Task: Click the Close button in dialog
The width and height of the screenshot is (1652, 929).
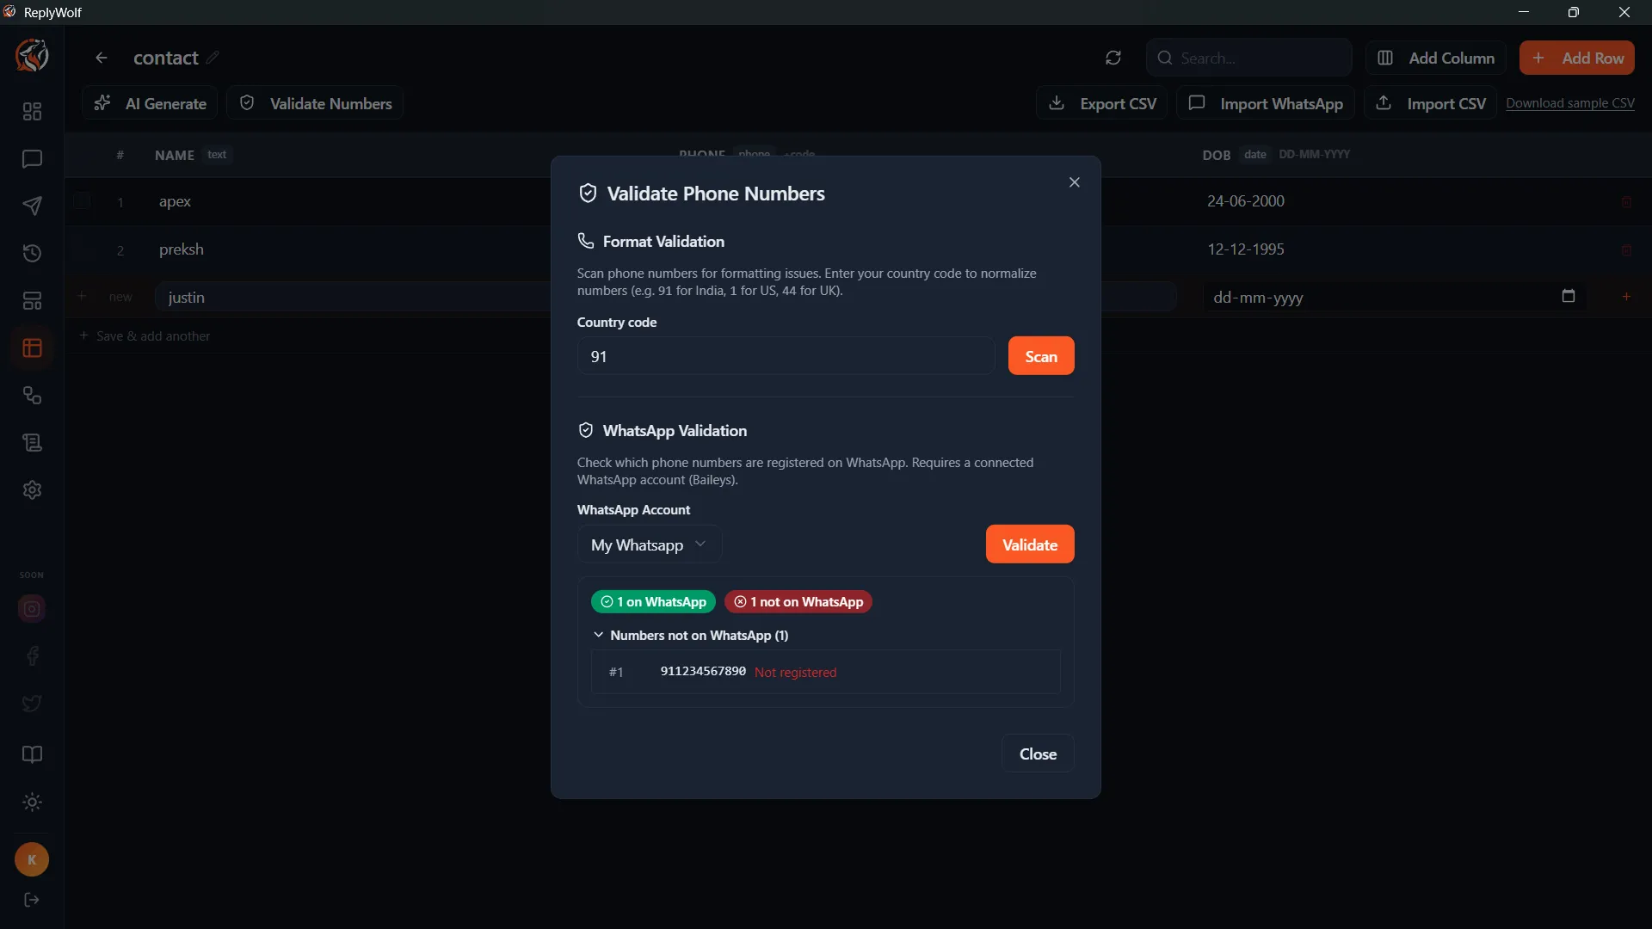Action: click(1038, 754)
